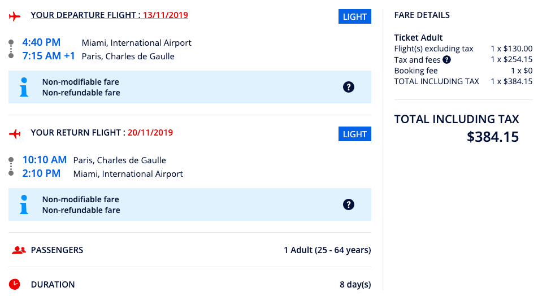Click the 1 Adult (25 - 64 years) text
The image size is (538, 296).
click(x=327, y=250)
